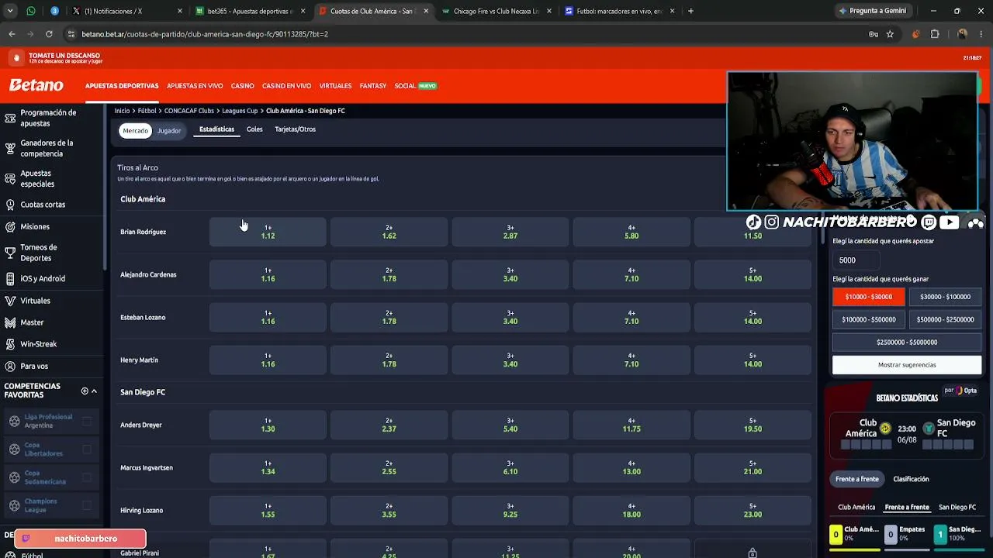Open the Virtuales top menu item
The image size is (993, 558).
coord(335,86)
